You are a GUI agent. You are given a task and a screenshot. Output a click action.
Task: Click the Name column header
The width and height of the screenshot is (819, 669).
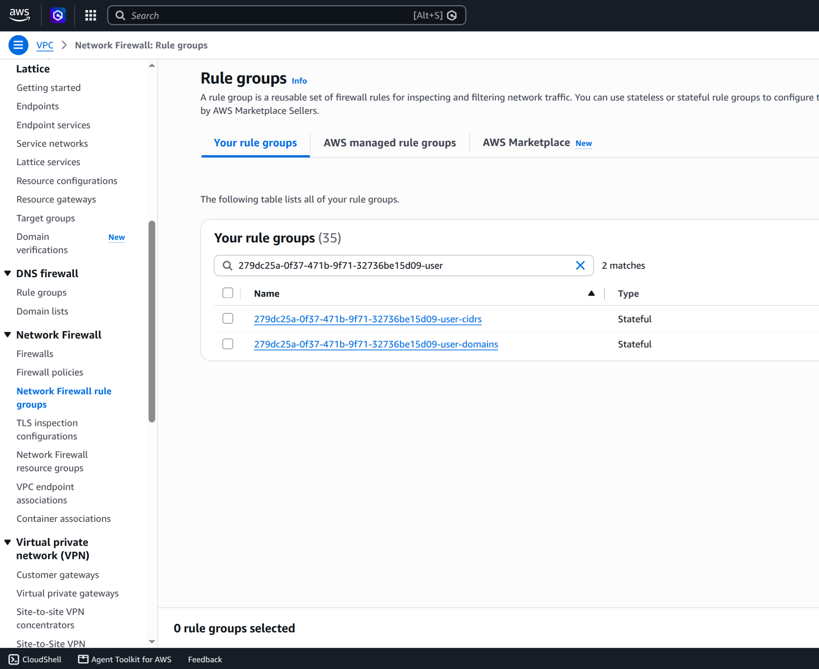[267, 294]
